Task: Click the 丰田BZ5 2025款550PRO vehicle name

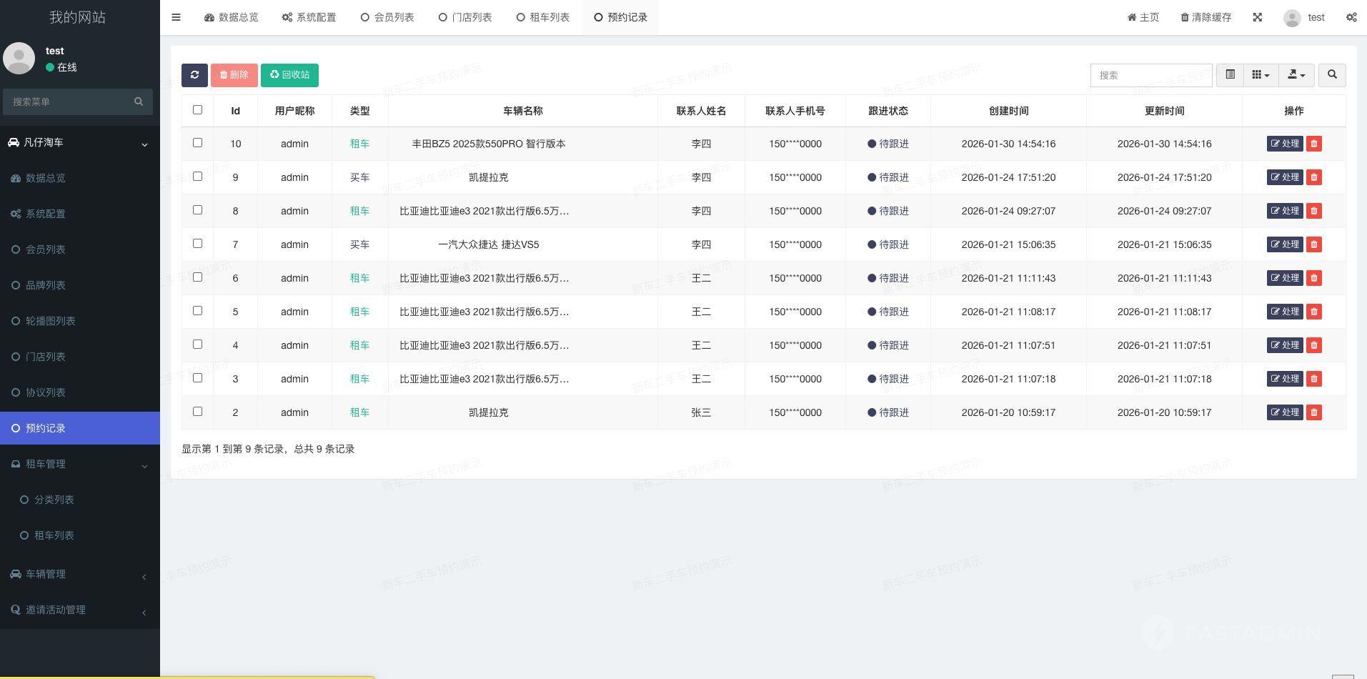Action: tap(489, 144)
